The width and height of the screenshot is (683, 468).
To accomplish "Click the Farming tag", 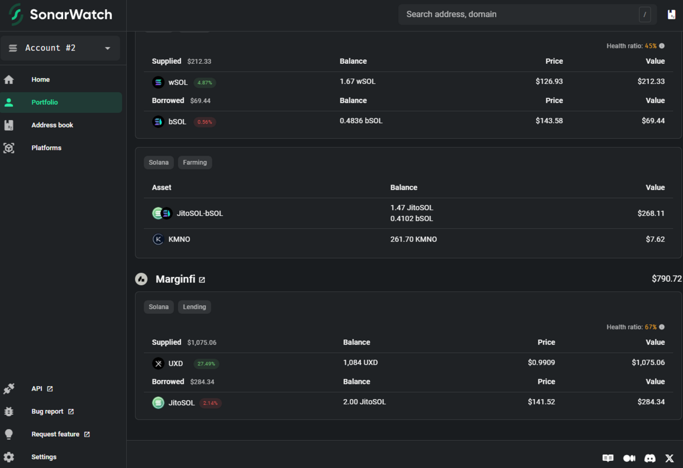I will tap(195, 163).
